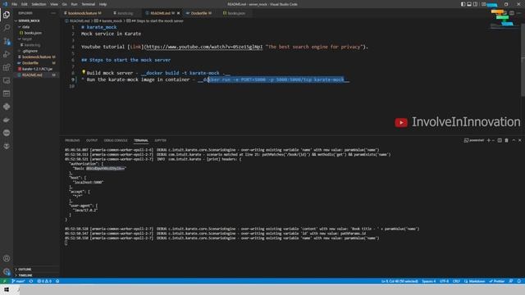Click the git branch indicator in status bar
The image size is (525, 295).
[18, 281]
